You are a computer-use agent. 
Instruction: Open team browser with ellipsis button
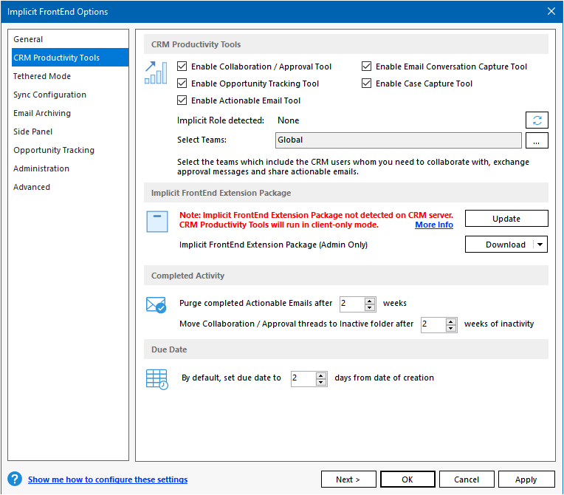coord(537,140)
